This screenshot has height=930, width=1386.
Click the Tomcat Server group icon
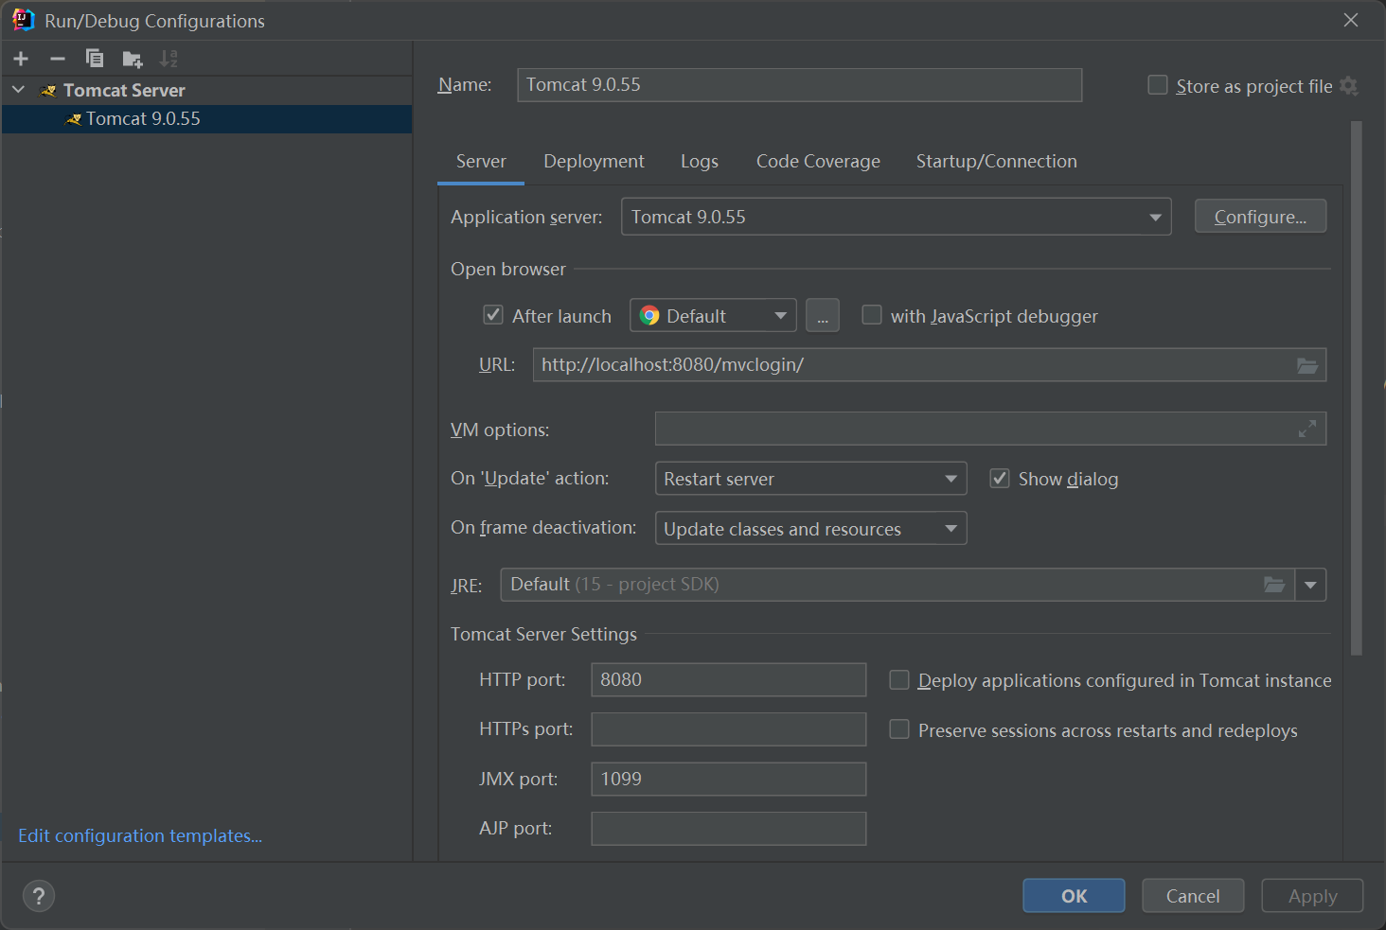pyautogui.click(x=48, y=91)
